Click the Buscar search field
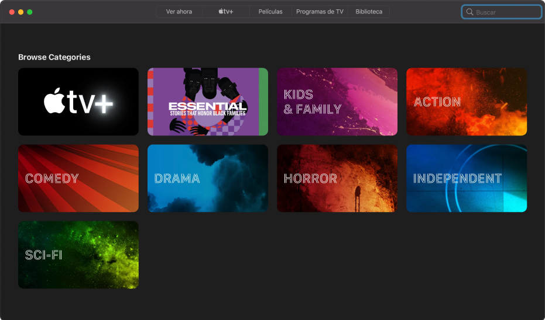Screen dimensions: 545x320 [502, 12]
